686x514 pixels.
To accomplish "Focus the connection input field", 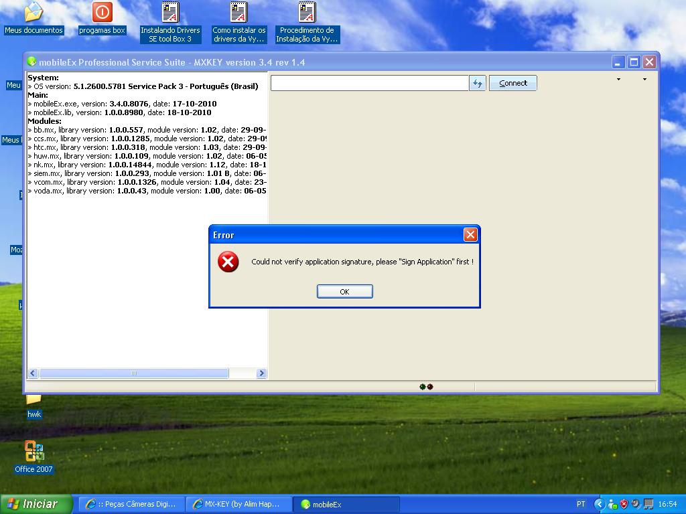I will 370,83.
